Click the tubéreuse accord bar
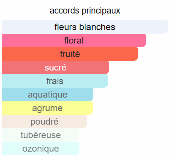Image resolution: width=175 pixels, height=158 pixels. coord(41,135)
